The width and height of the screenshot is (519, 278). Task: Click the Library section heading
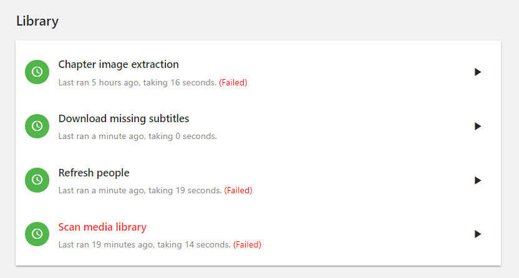[x=37, y=21]
